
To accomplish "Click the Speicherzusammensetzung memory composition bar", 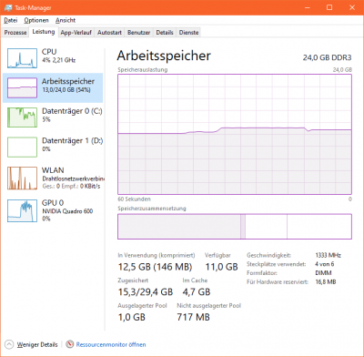I will pyautogui.click(x=235, y=227).
